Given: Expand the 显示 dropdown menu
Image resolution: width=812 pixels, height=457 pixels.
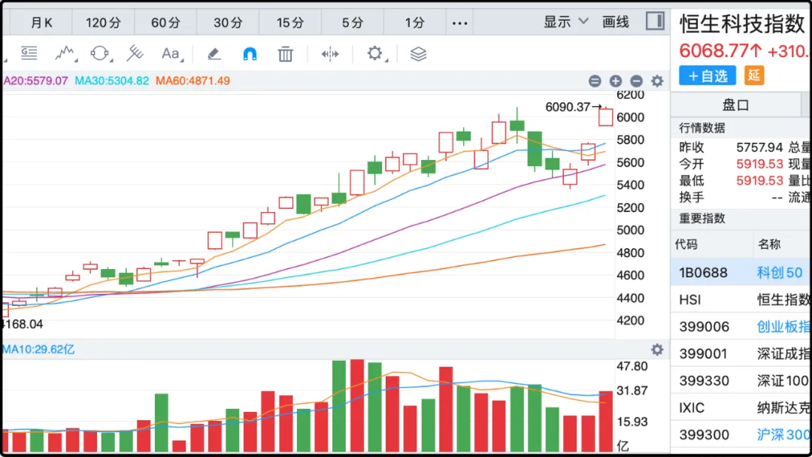Looking at the screenshot, I should coord(565,22).
